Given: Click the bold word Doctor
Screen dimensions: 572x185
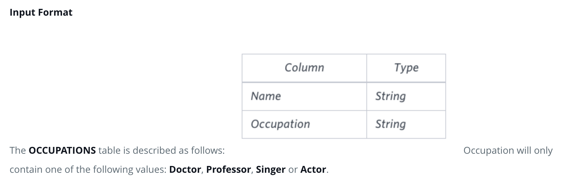Looking at the screenshot, I should point(185,169).
